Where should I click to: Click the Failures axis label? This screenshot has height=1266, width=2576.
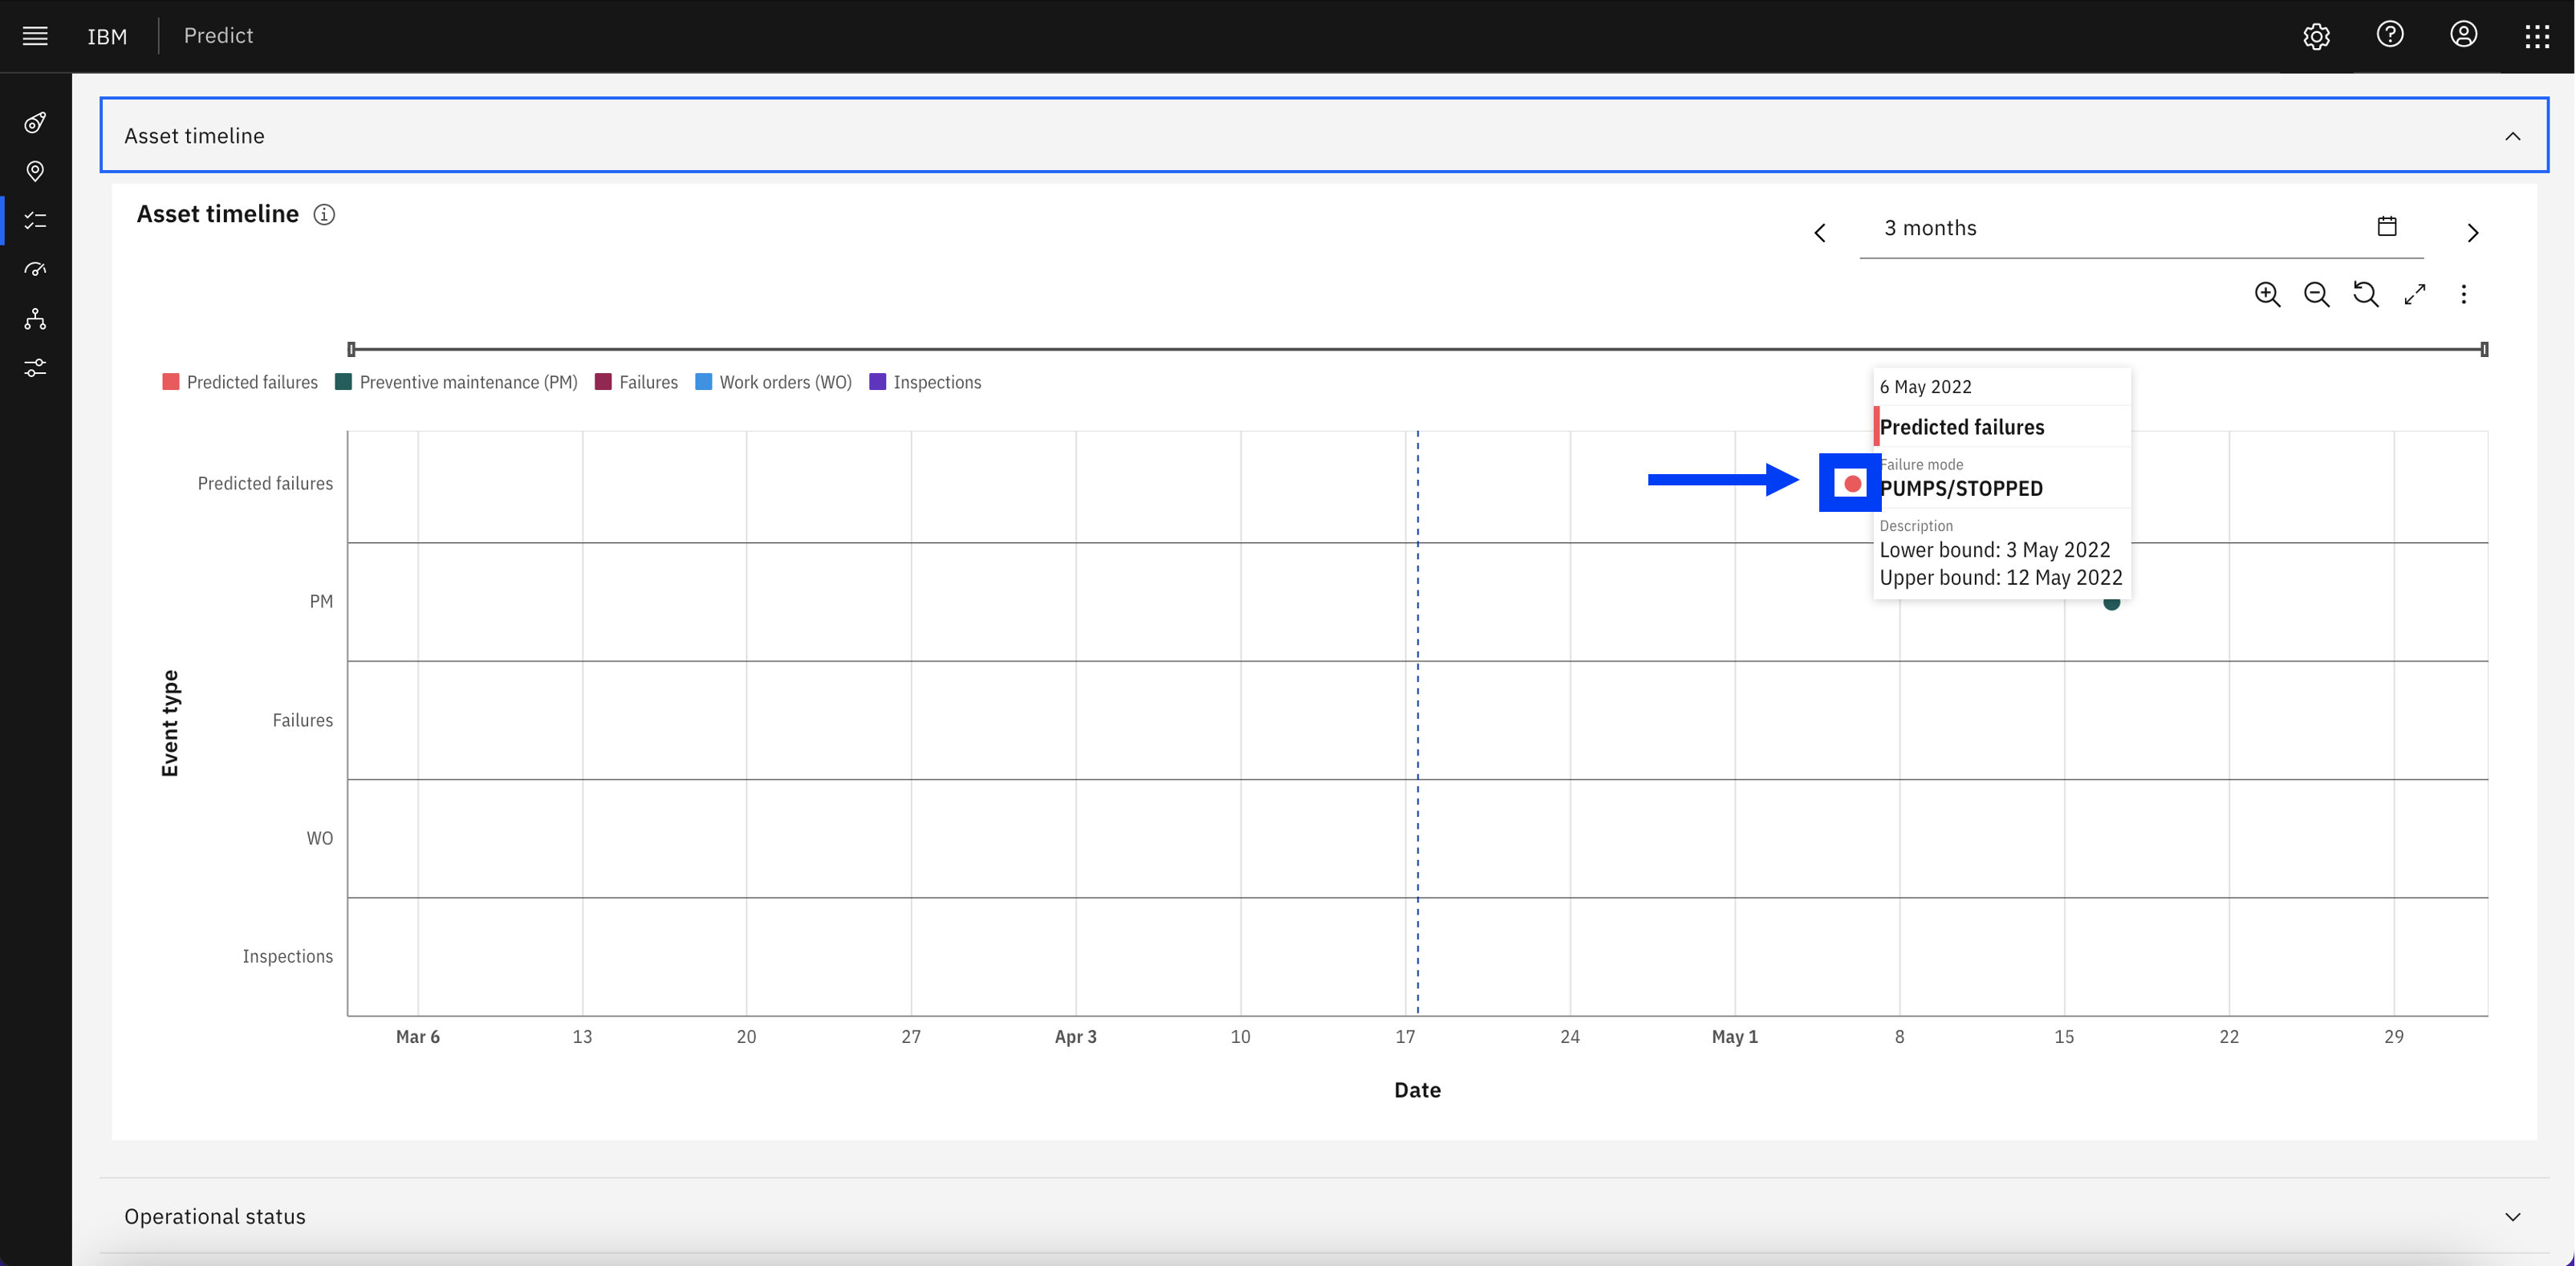click(303, 721)
